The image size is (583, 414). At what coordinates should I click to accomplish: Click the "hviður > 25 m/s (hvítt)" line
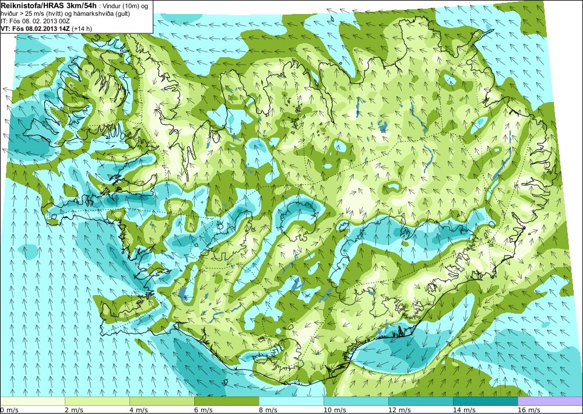32,13
